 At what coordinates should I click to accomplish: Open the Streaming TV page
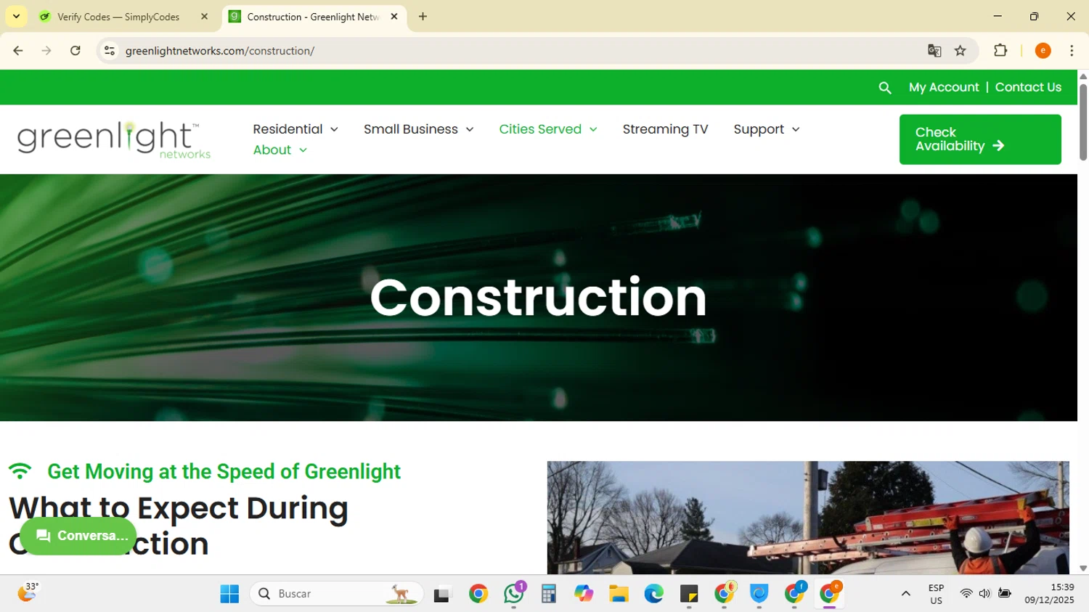point(665,129)
